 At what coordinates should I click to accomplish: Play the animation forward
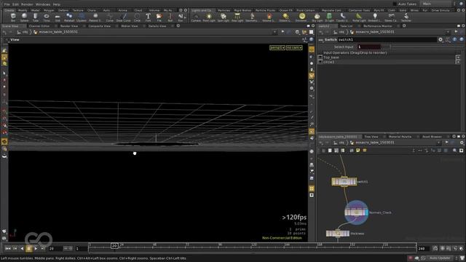coord(36,248)
